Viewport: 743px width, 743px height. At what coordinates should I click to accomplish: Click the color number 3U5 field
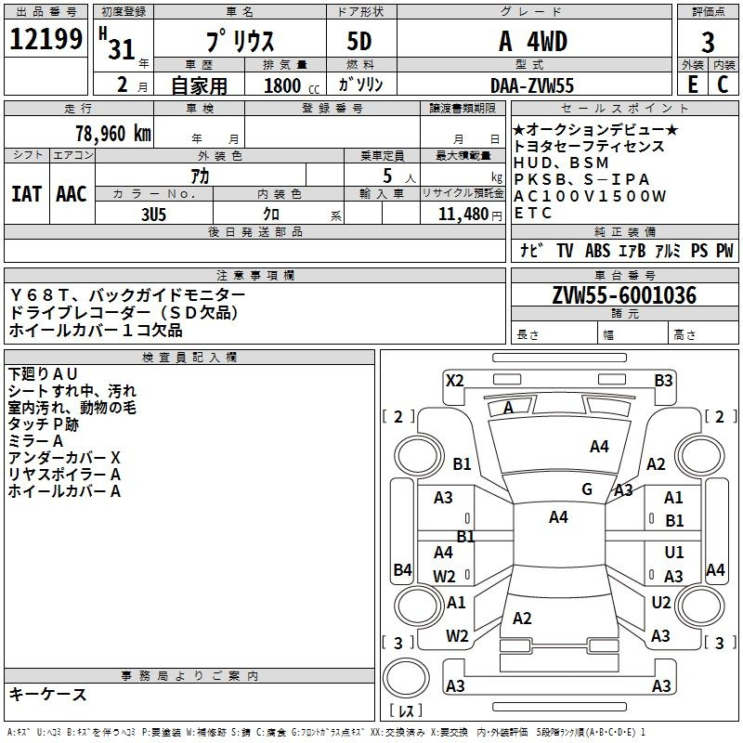[153, 214]
